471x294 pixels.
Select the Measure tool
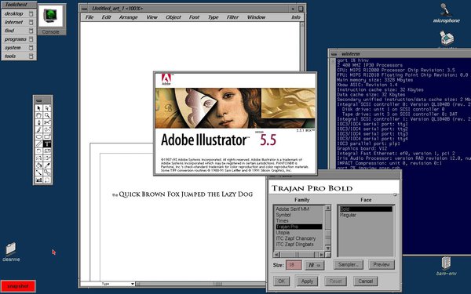click(x=38, y=144)
